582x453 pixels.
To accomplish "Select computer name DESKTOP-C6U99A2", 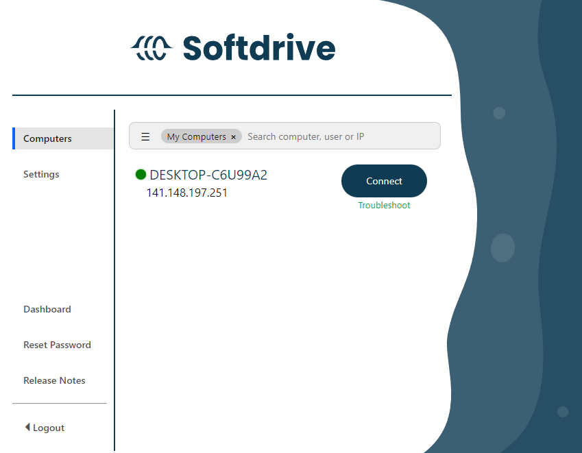I will 208,175.
